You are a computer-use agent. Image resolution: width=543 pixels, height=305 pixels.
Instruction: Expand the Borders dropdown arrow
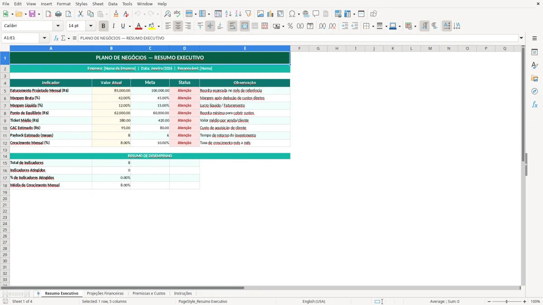[x=372, y=26]
